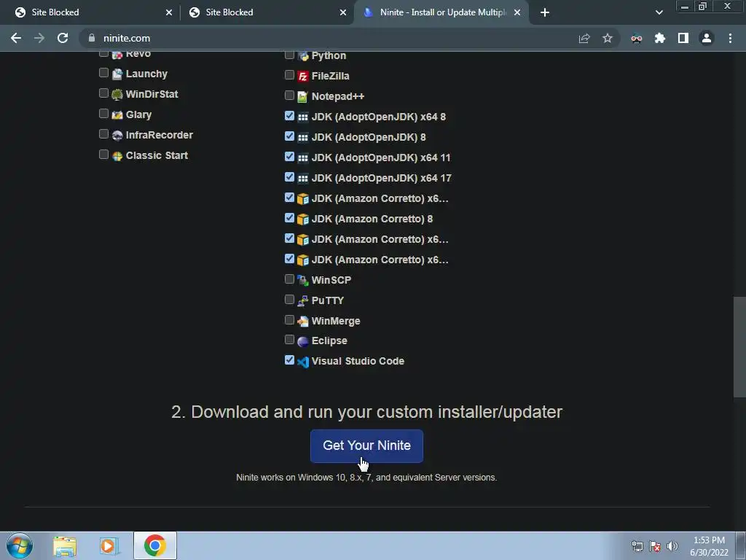Check the Eclipse checkbox
Screen dimensions: 746x560
click(289, 340)
